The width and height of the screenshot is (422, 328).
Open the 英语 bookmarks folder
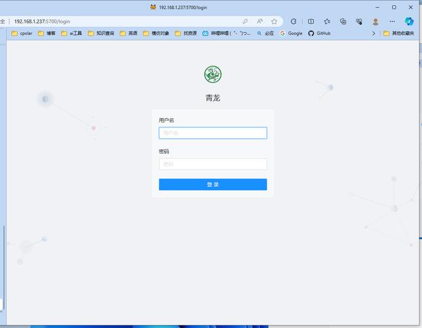[x=128, y=33]
